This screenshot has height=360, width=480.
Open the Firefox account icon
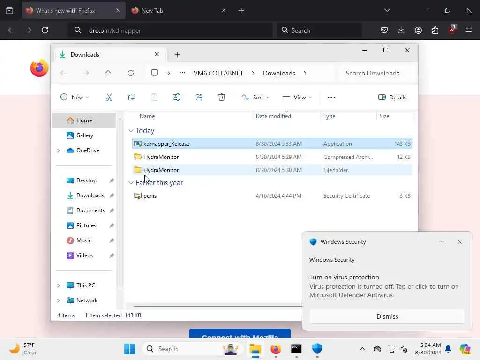[x=418, y=30]
